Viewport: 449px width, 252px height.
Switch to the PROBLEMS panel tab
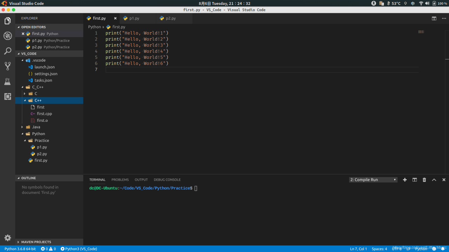click(x=120, y=180)
